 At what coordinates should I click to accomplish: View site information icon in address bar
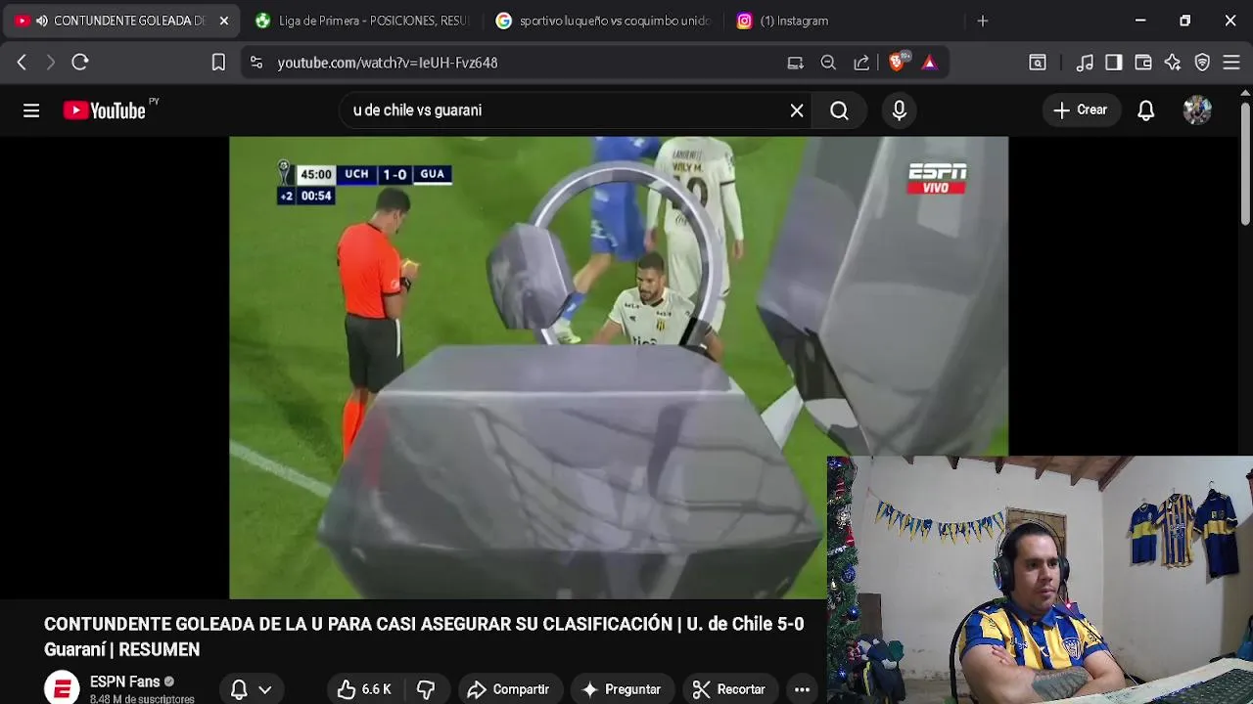[256, 63]
